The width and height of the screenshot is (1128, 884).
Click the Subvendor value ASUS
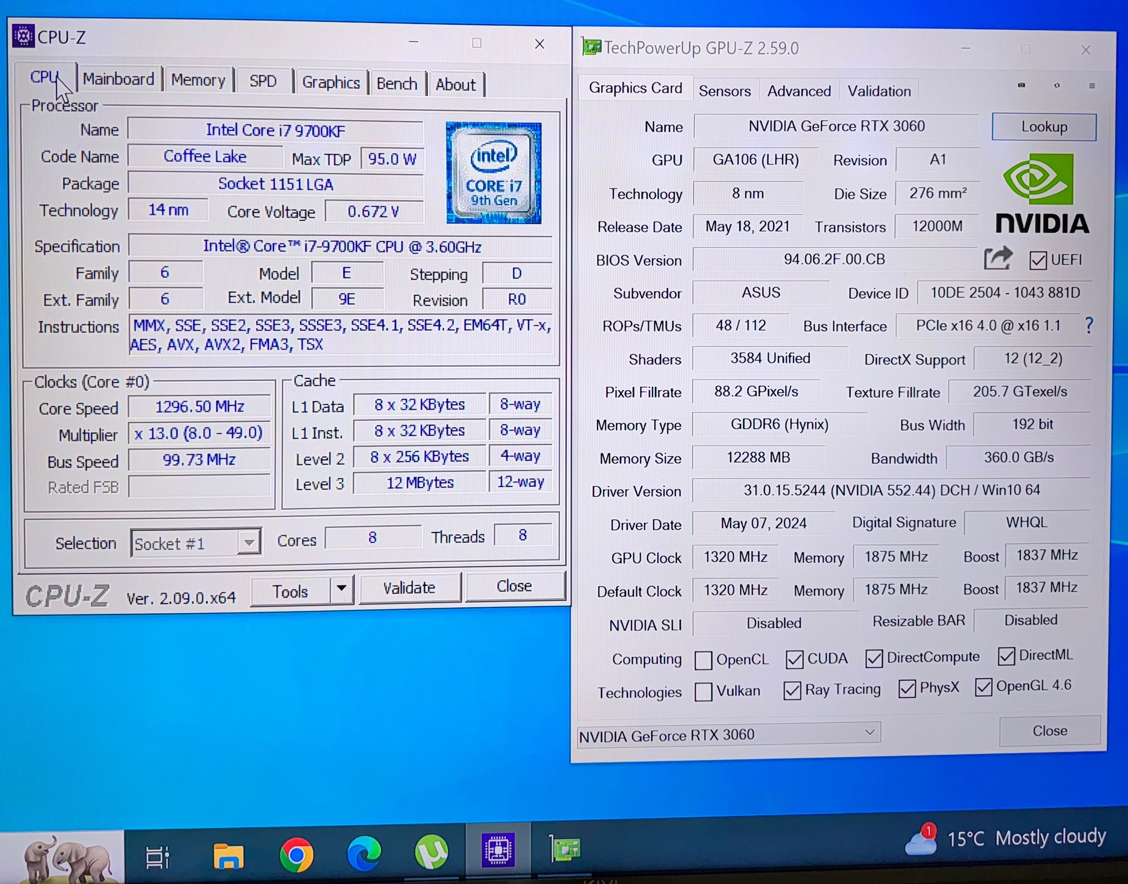point(761,293)
